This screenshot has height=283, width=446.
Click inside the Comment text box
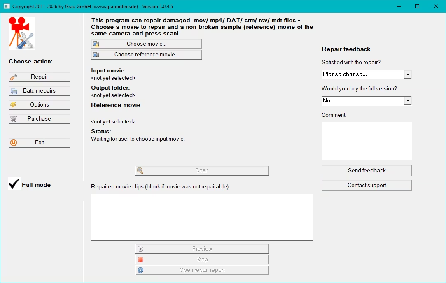(367, 141)
